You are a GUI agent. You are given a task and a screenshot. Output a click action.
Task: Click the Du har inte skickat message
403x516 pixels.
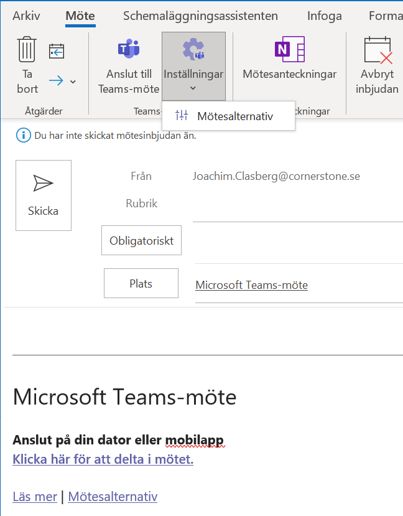[x=115, y=136]
